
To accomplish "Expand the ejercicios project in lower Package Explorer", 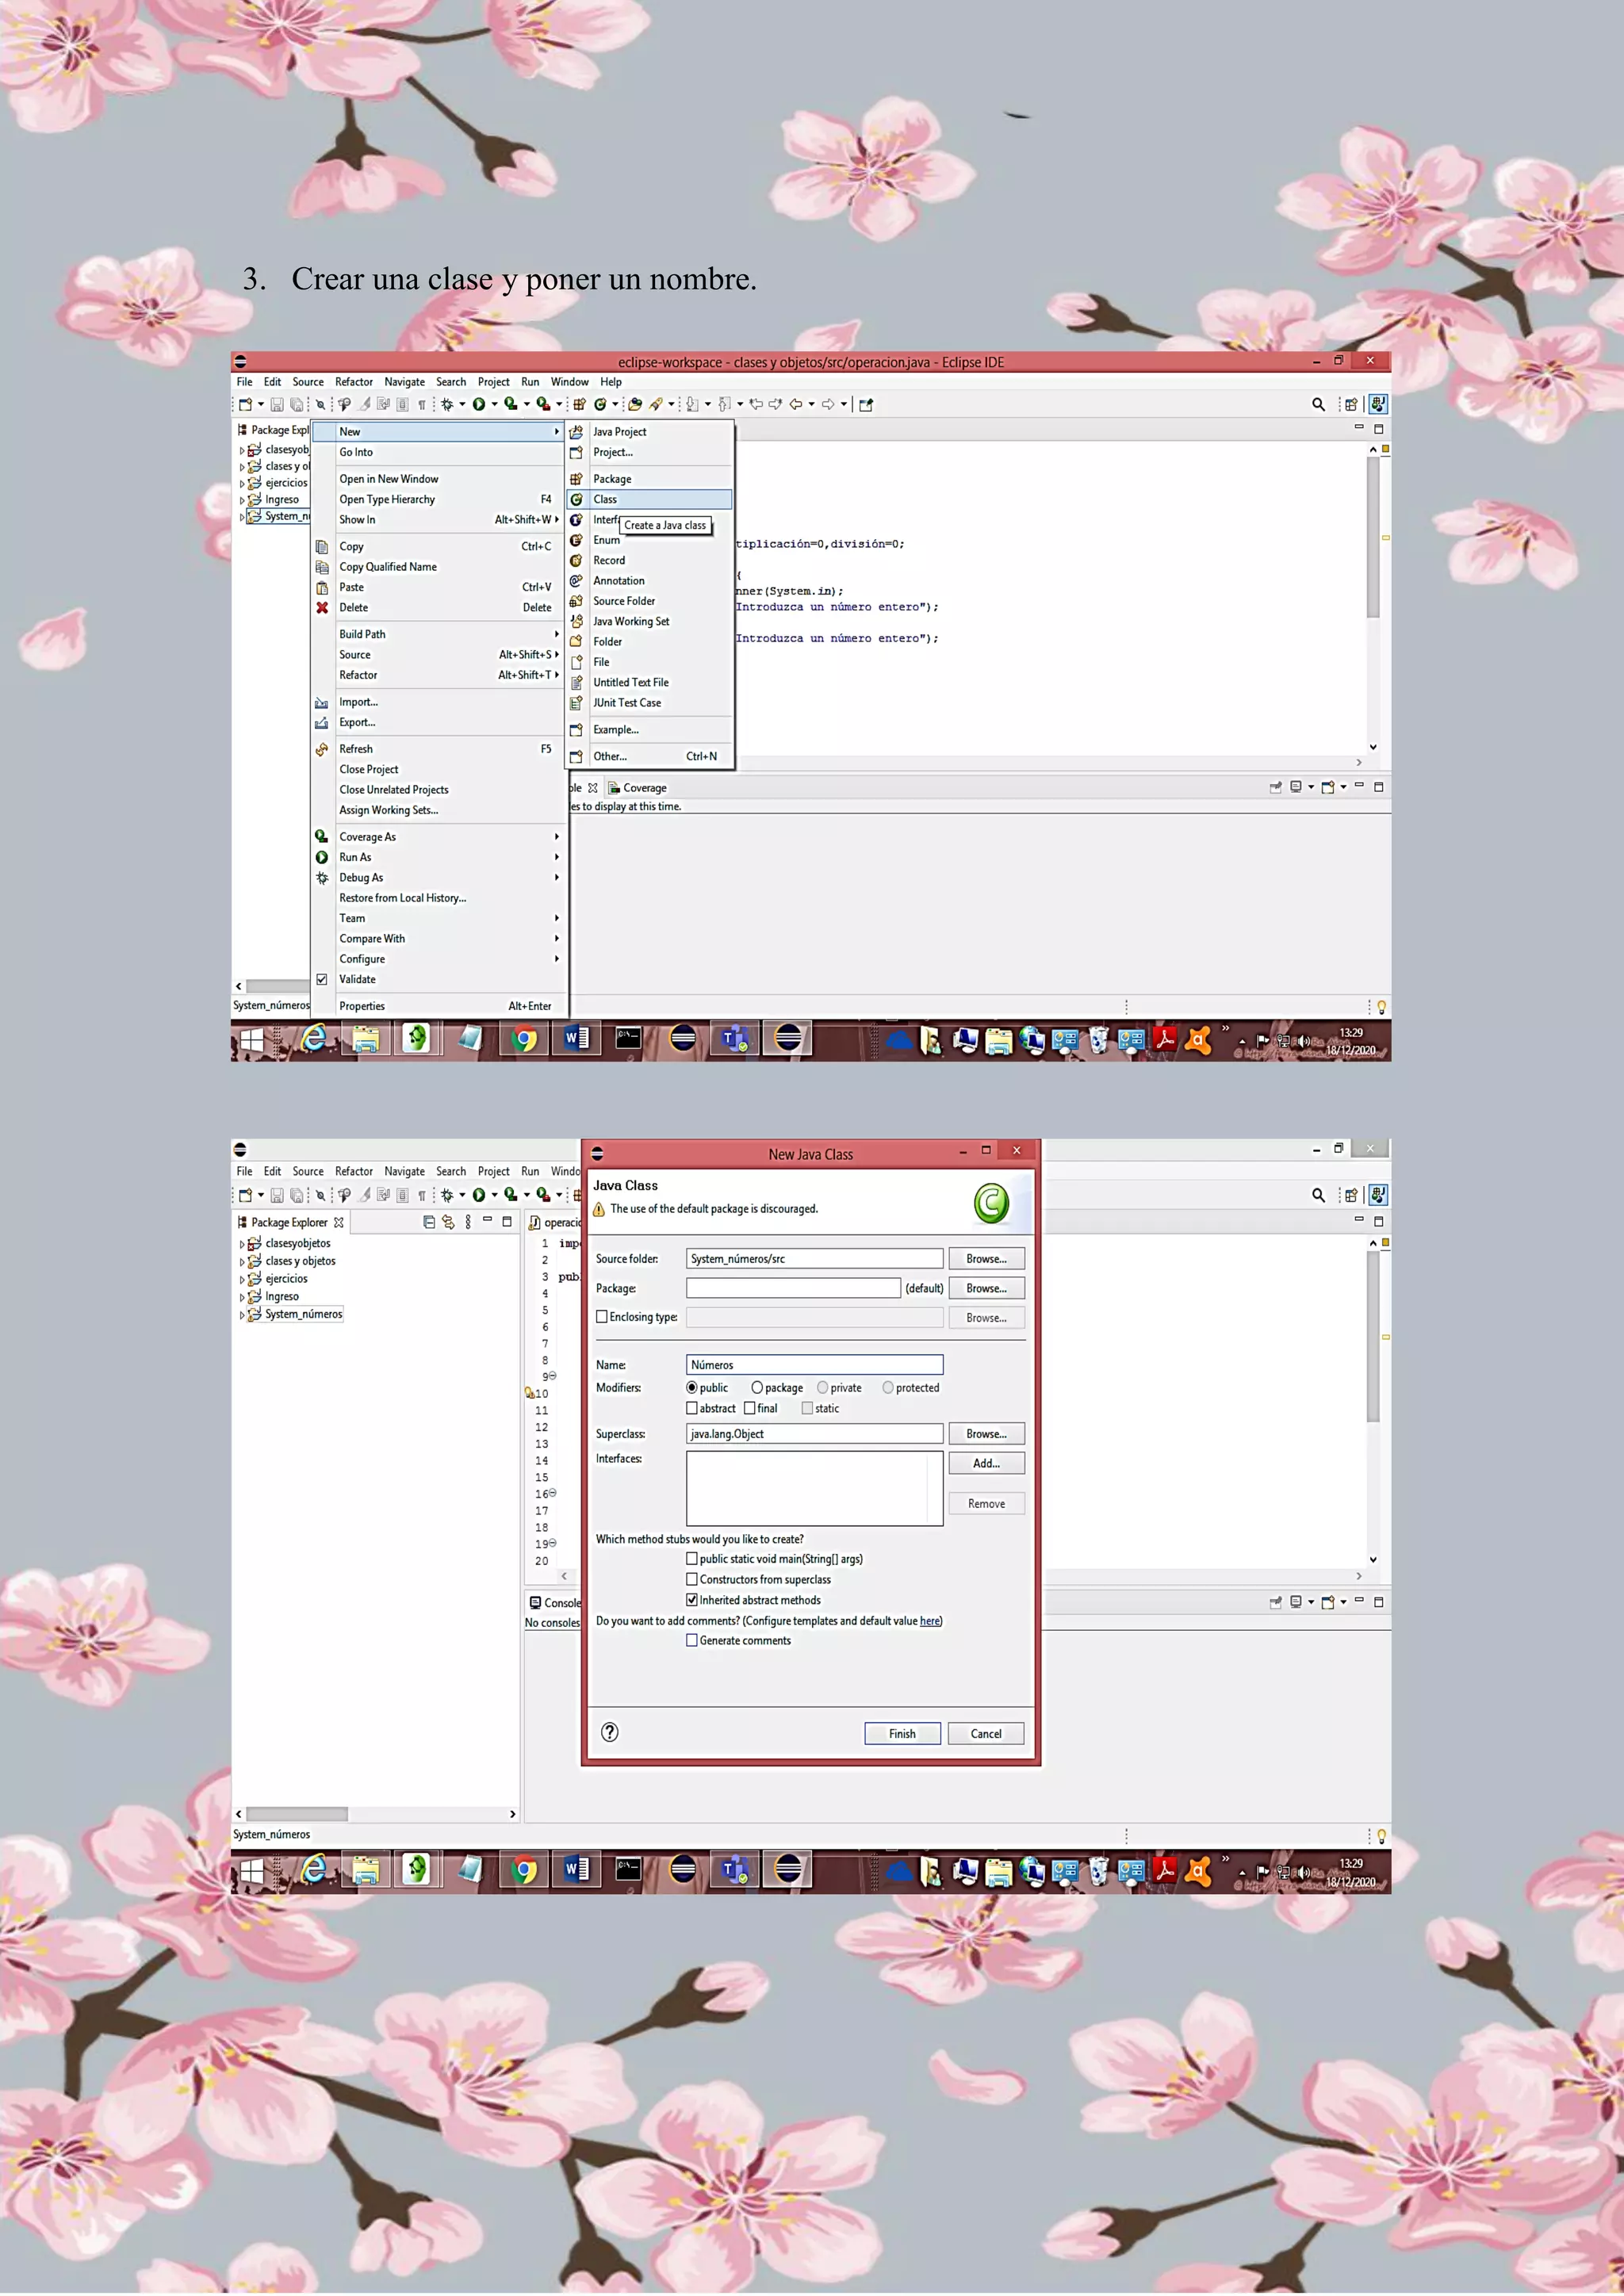I will coord(242,1280).
